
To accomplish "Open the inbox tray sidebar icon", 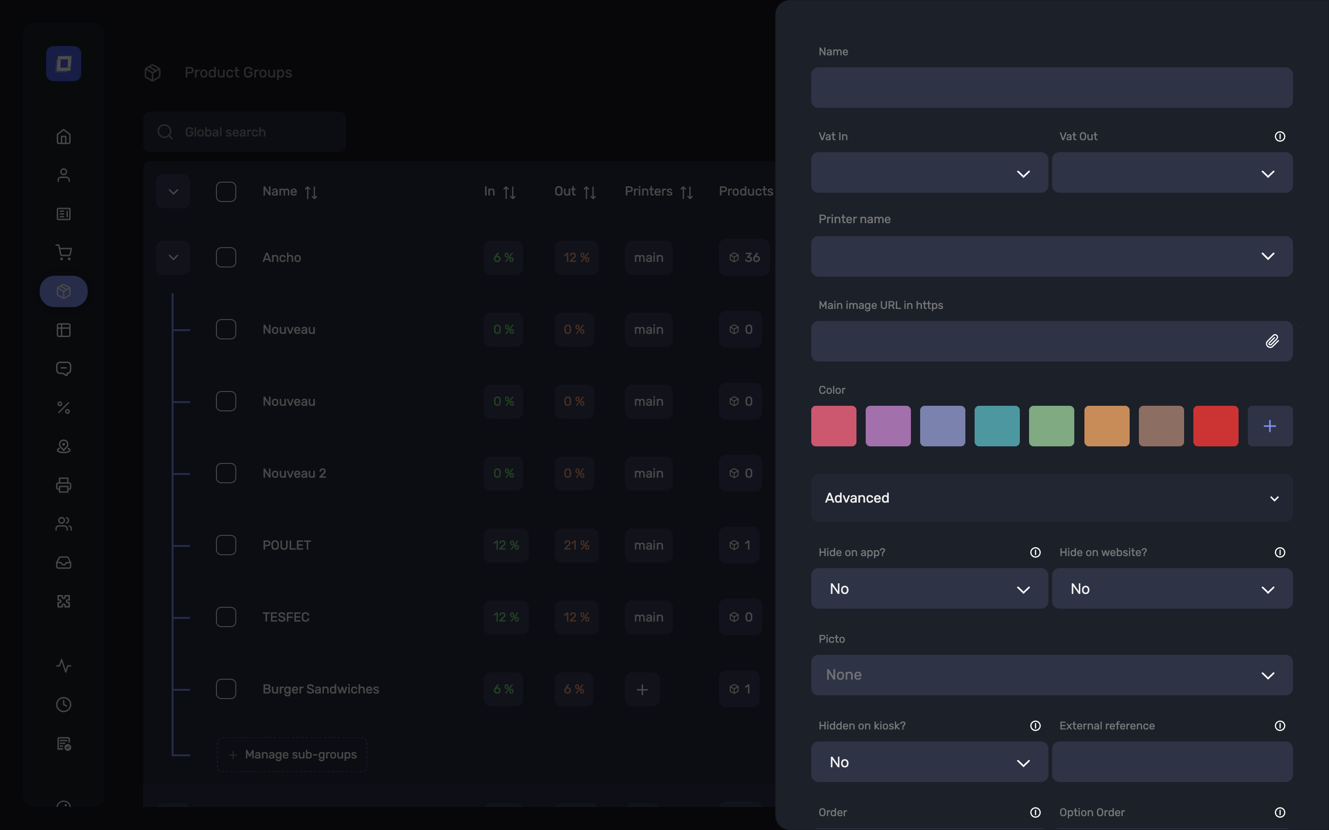I will click(x=64, y=563).
